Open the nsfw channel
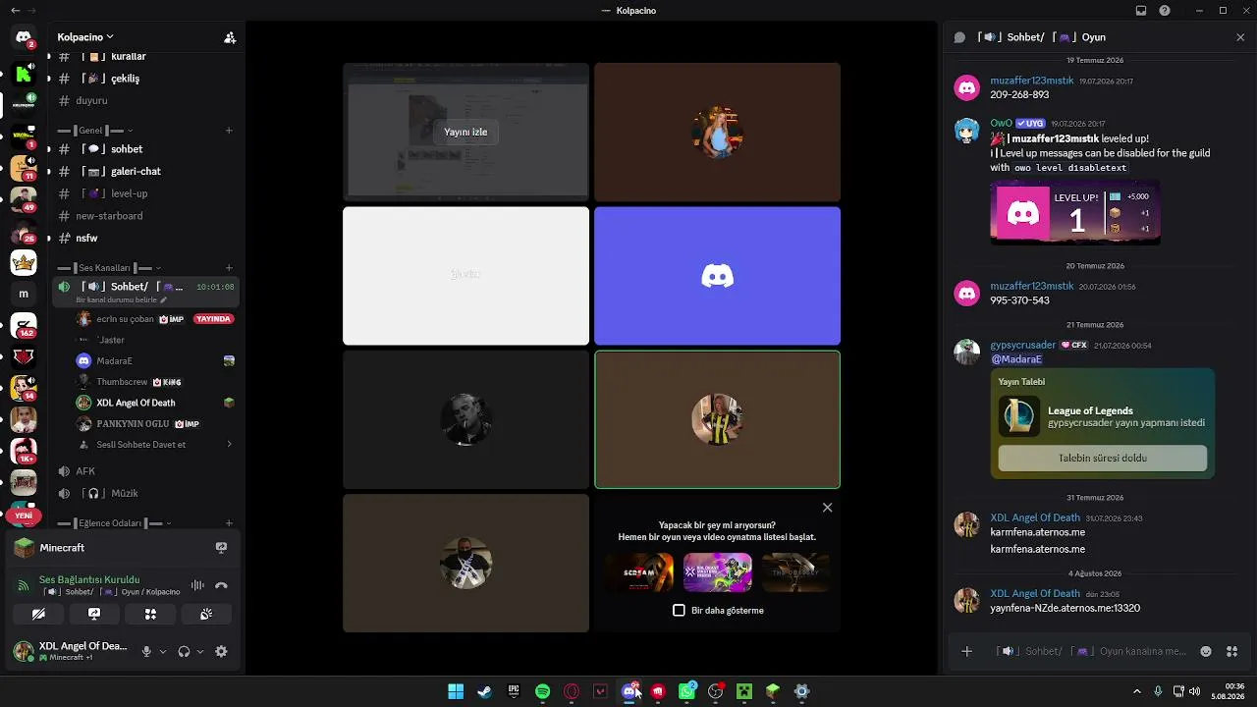 point(146,238)
